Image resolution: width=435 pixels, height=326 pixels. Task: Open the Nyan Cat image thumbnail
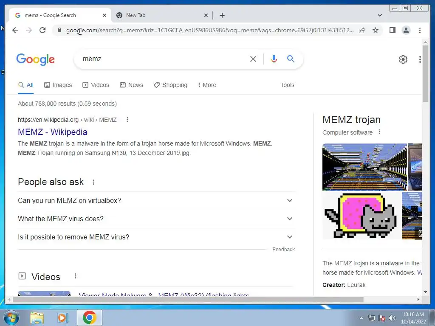[362, 216]
